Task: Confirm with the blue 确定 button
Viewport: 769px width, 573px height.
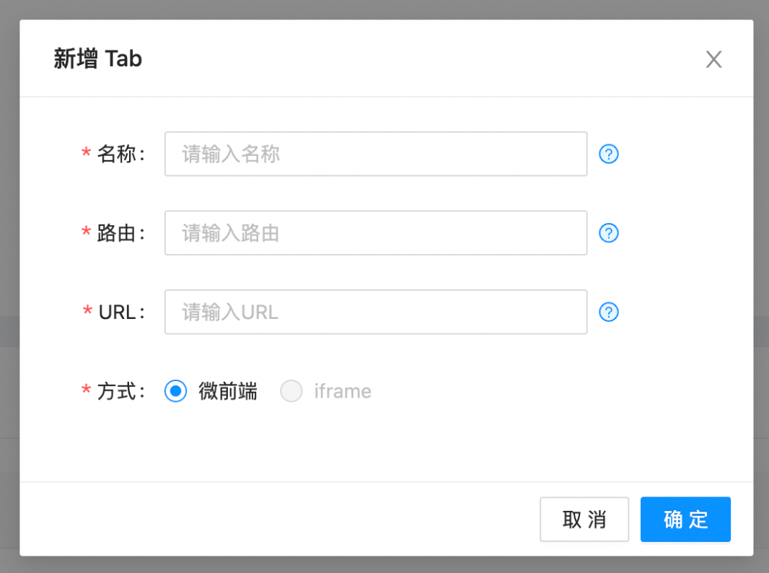Action: [x=685, y=519]
